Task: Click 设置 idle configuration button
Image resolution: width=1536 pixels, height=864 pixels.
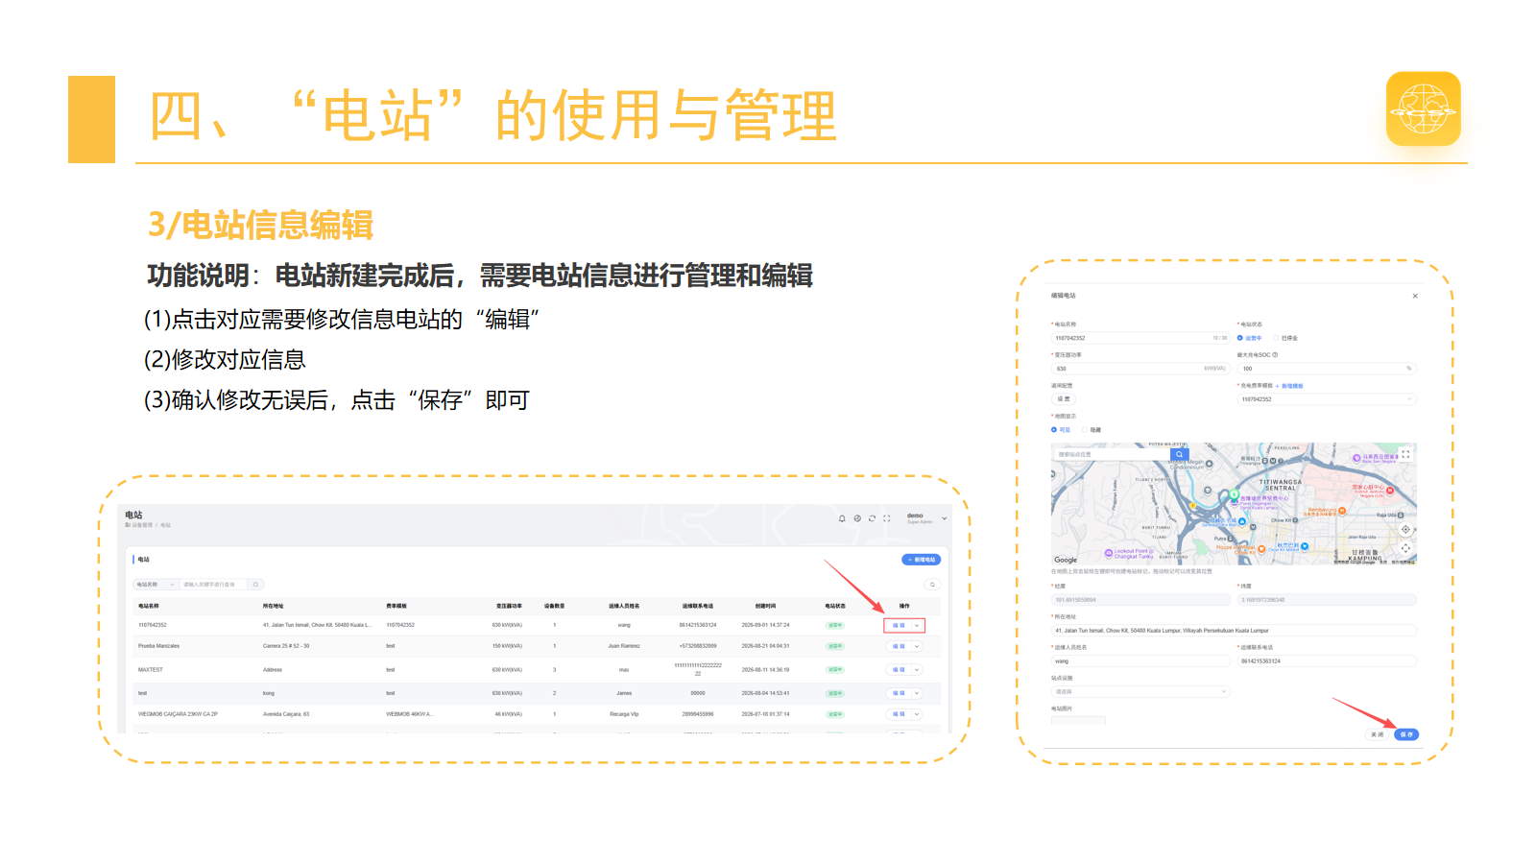Action: (1064, 399)
